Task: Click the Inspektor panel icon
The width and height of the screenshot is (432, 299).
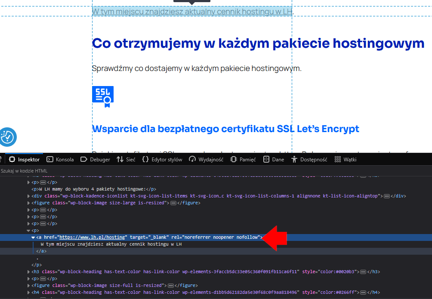Action: 12,160
